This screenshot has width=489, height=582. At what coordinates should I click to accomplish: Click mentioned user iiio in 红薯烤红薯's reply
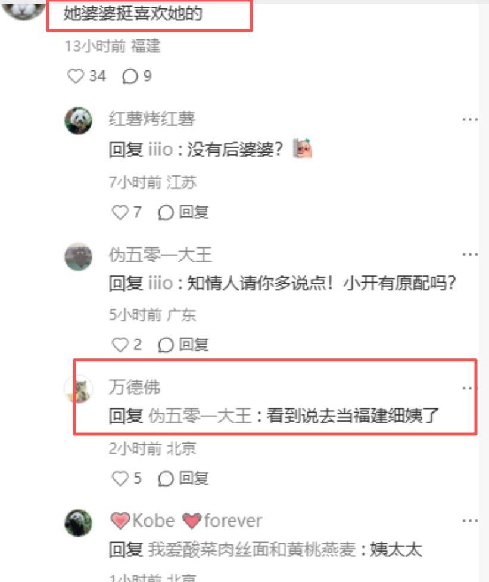click(161, 150)
